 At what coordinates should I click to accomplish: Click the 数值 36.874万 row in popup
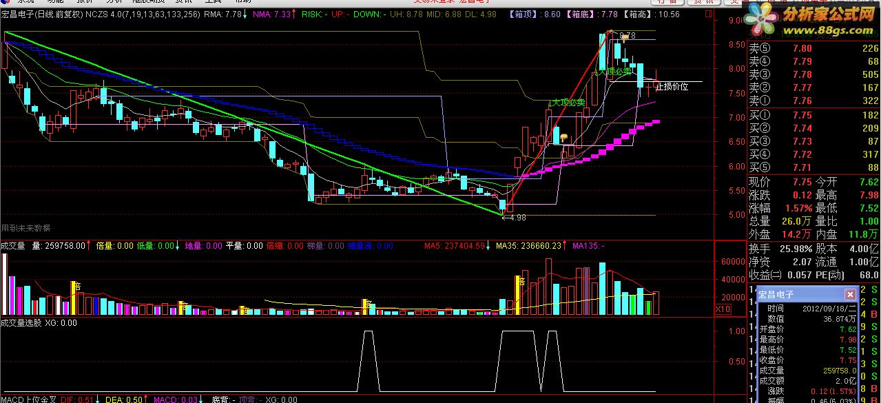pyautogui.click(x=807, y=319)
